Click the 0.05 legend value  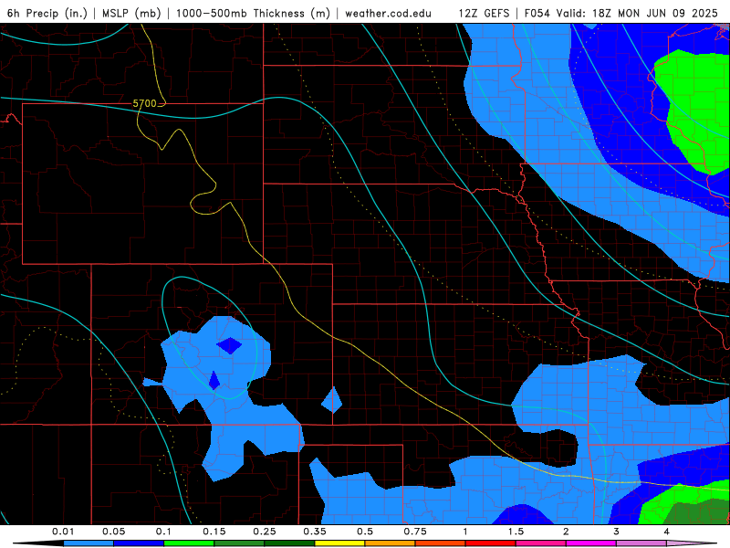113,532
